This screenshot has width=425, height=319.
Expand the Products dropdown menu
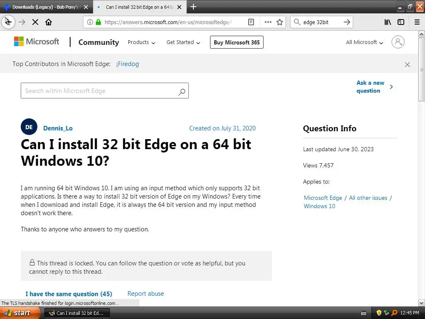click(141, 42)
